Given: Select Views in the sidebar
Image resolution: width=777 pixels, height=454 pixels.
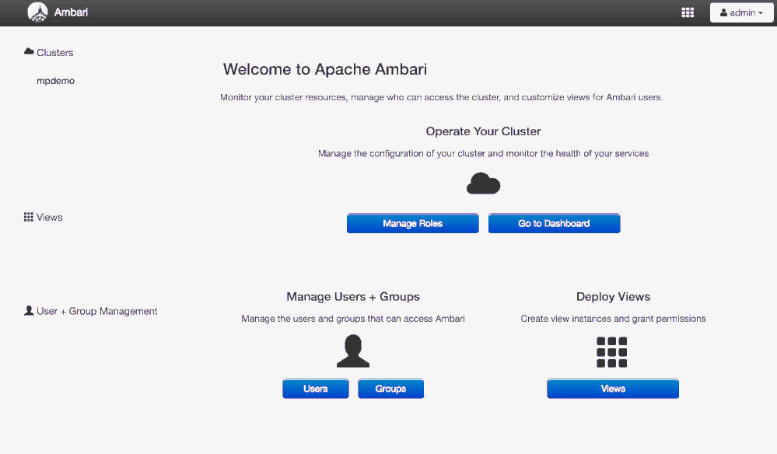Looking at the screenshot, I should click(50, 218).
